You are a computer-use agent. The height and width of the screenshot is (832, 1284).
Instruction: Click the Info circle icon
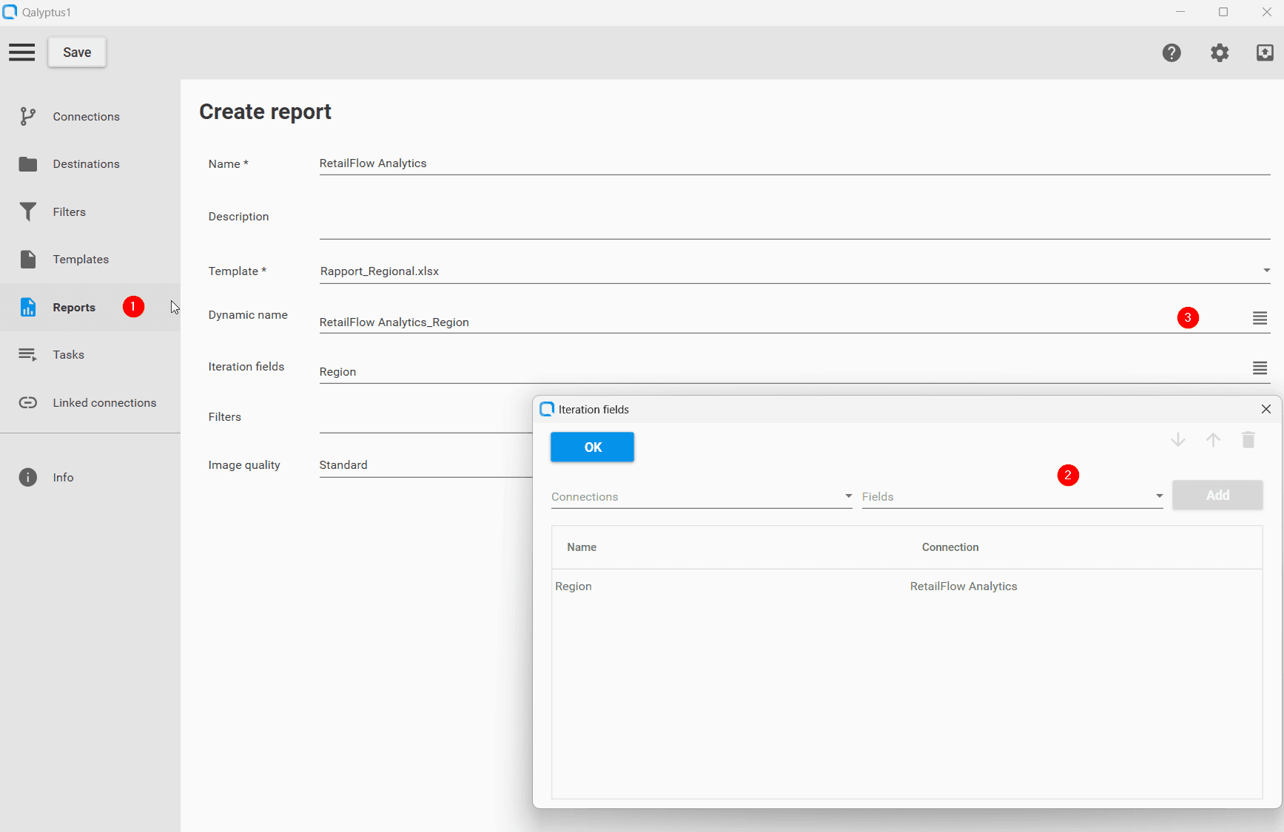[28, 478]
